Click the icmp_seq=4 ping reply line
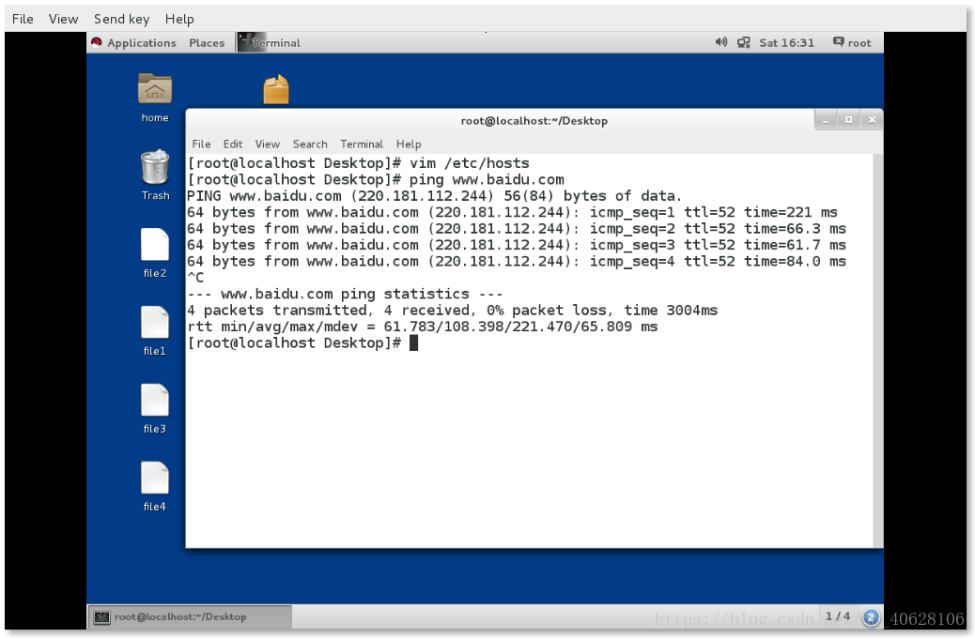Viewport: 975px width, 638px height. (517, 262)
